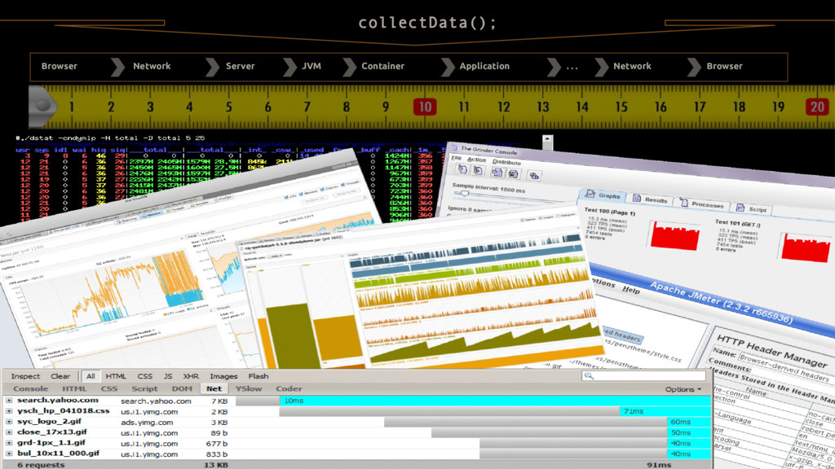The height and width of the screenshot is (469, 835).
Task: Expand the grd-1px_1.1.gif request row
Action: pyautogui.click(x=9, y=443)
